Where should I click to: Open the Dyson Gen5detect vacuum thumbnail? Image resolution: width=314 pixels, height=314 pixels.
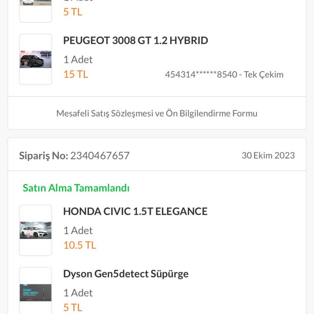pos(36,292)
